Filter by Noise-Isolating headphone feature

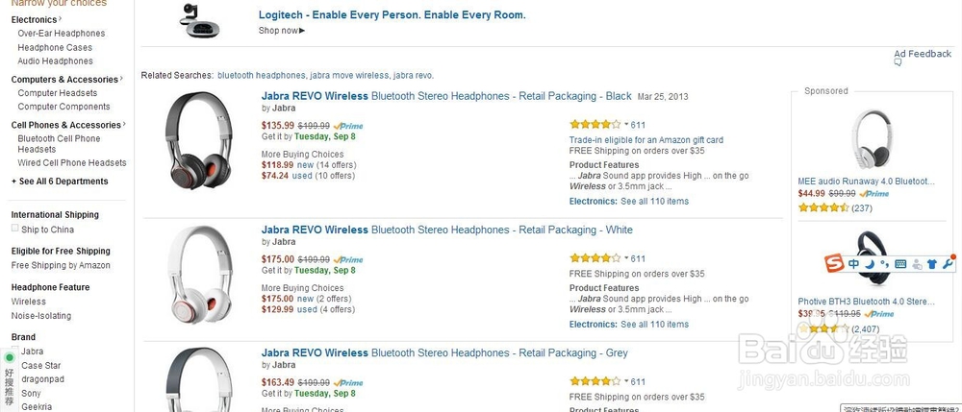click(x=41, y=315)
